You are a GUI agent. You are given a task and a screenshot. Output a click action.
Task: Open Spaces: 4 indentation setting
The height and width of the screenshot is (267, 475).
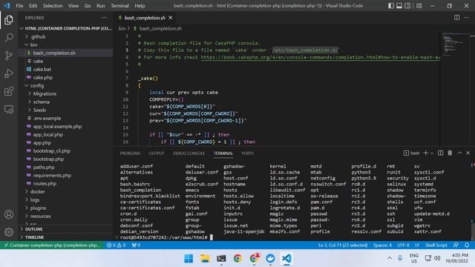[382, 245]
